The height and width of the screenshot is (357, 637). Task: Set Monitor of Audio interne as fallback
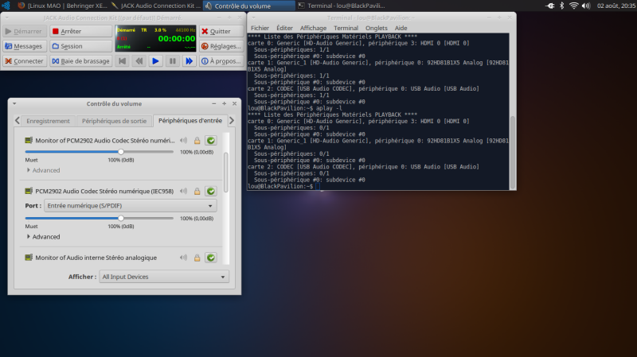coord(210,258)
